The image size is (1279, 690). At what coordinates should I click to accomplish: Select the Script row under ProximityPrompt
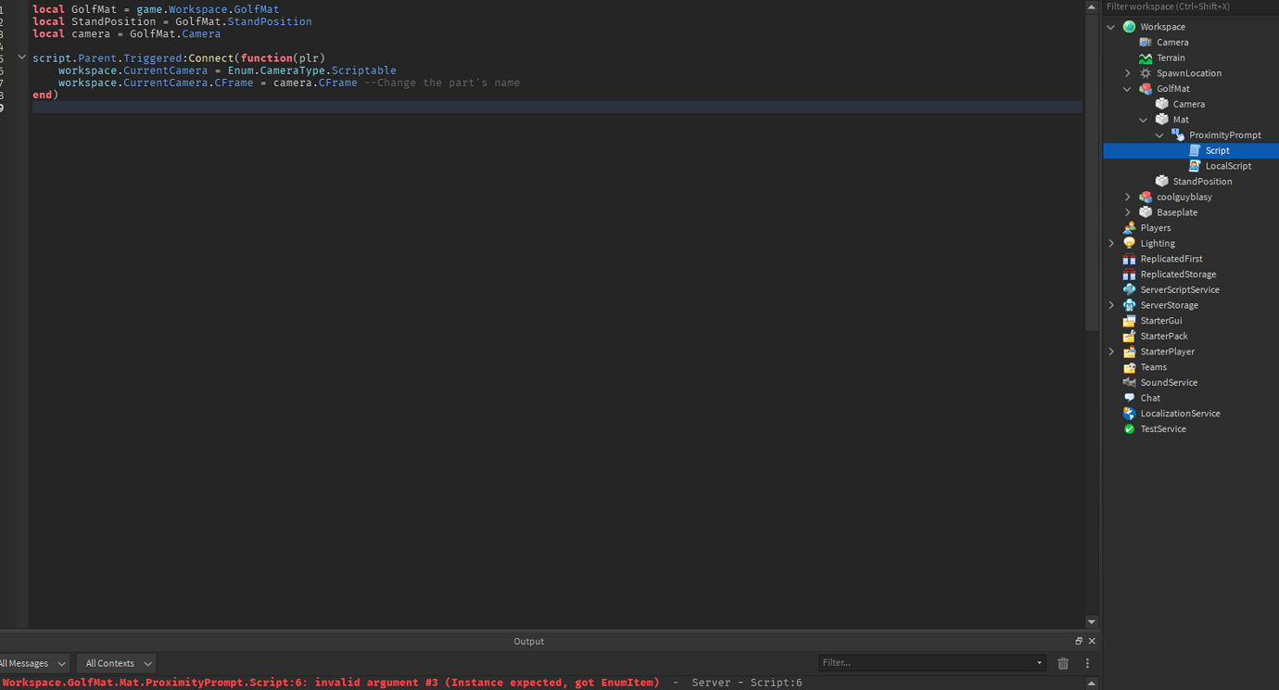click(1191, 150)
